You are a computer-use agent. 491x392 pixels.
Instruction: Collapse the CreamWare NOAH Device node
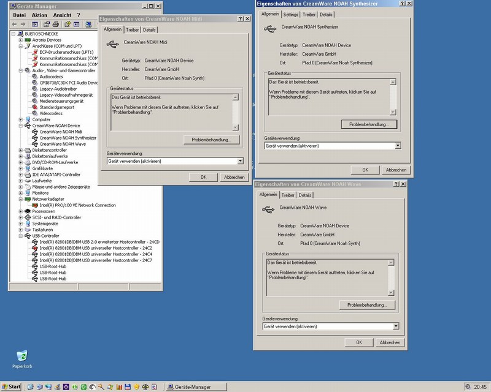click(x=20, y=126)
